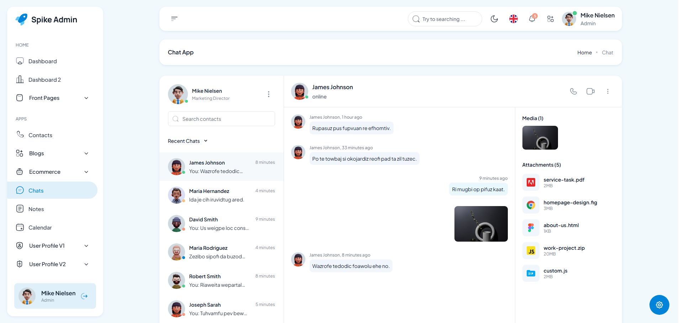Screen dimensions: 679x323
Task: Click the hamburger menu icon to collapse the sidebar
Action: pos(174,18)
